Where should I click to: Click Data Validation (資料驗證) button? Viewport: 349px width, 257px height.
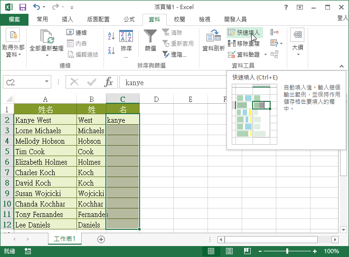click(244, 54)
